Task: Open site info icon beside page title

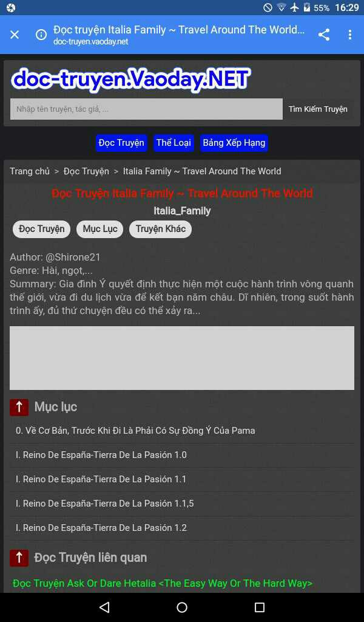Action: (41, 35)
